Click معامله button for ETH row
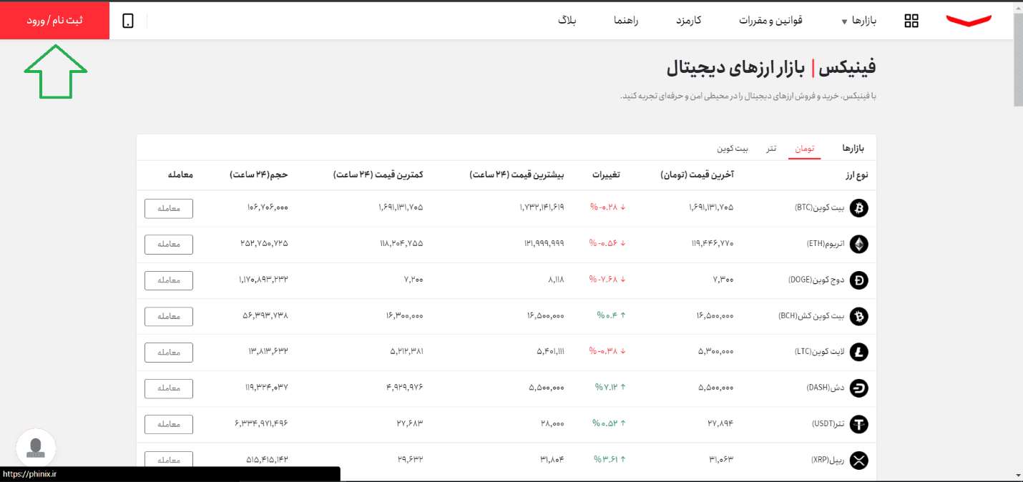Viewport: 1023px width, 482px height. click(x=169, y=244)
